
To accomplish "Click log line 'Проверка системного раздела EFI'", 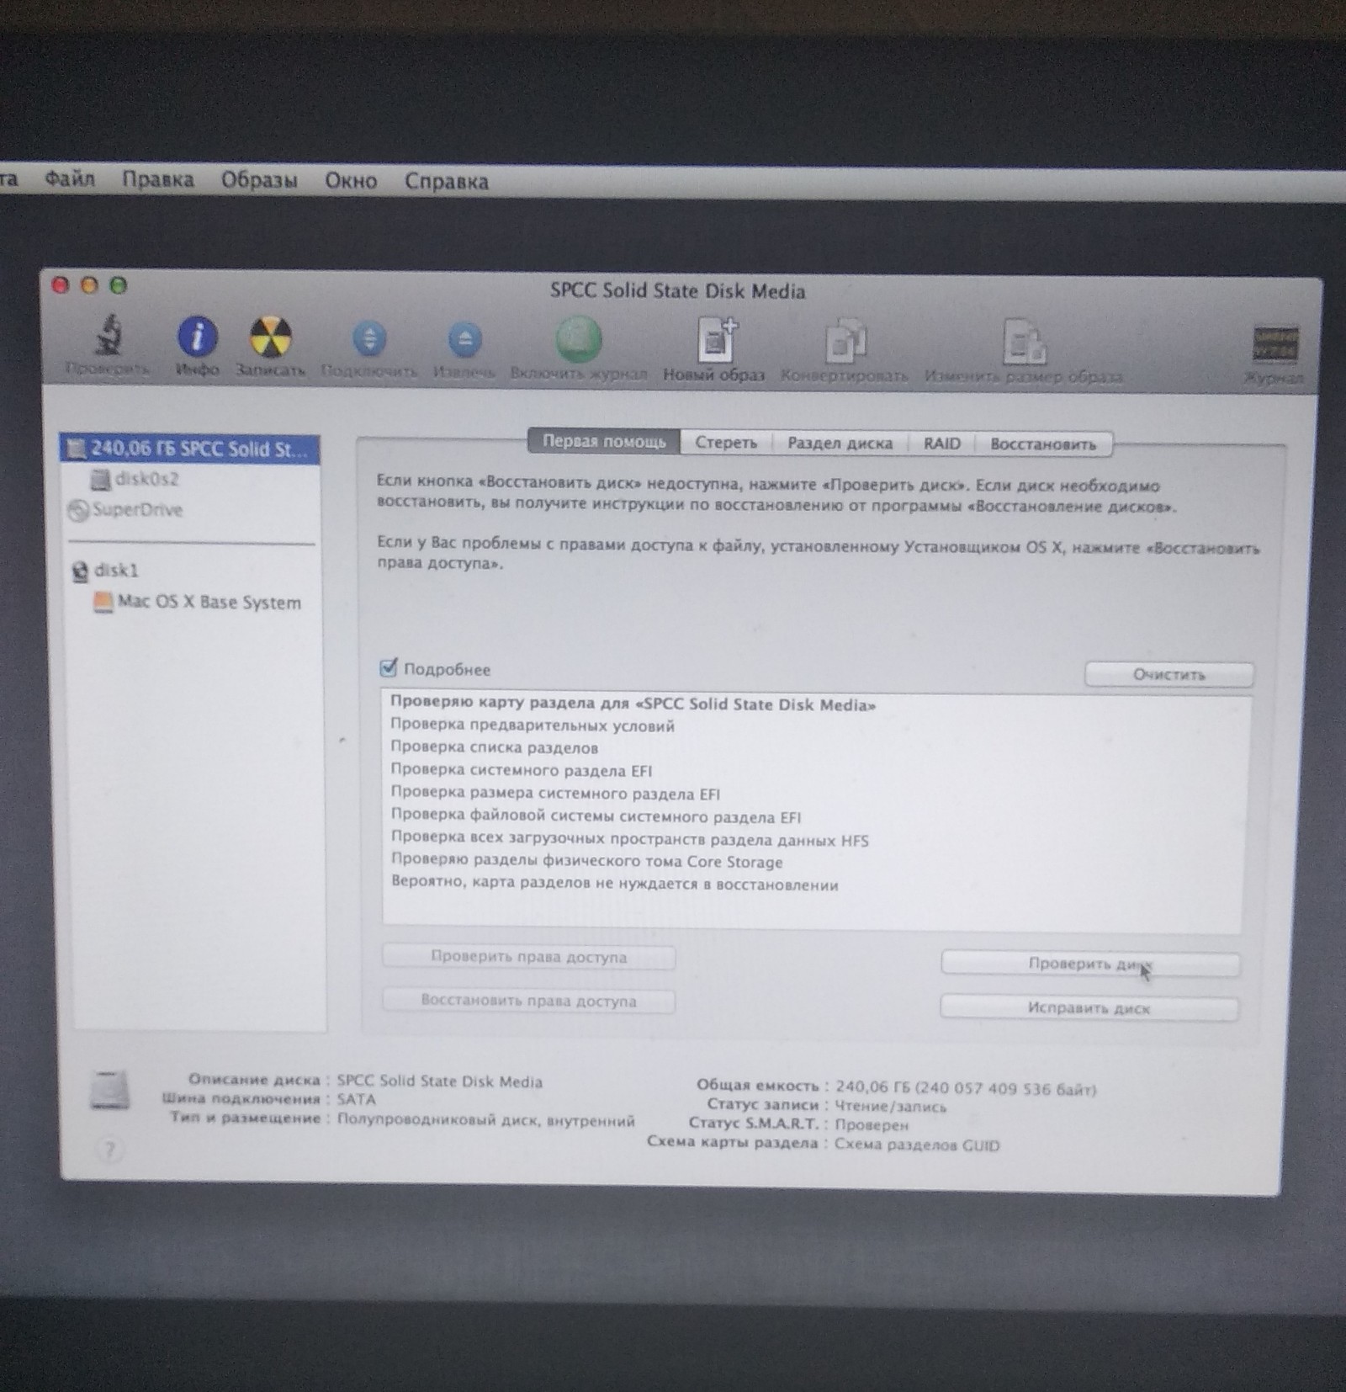I will click(522, 770).
